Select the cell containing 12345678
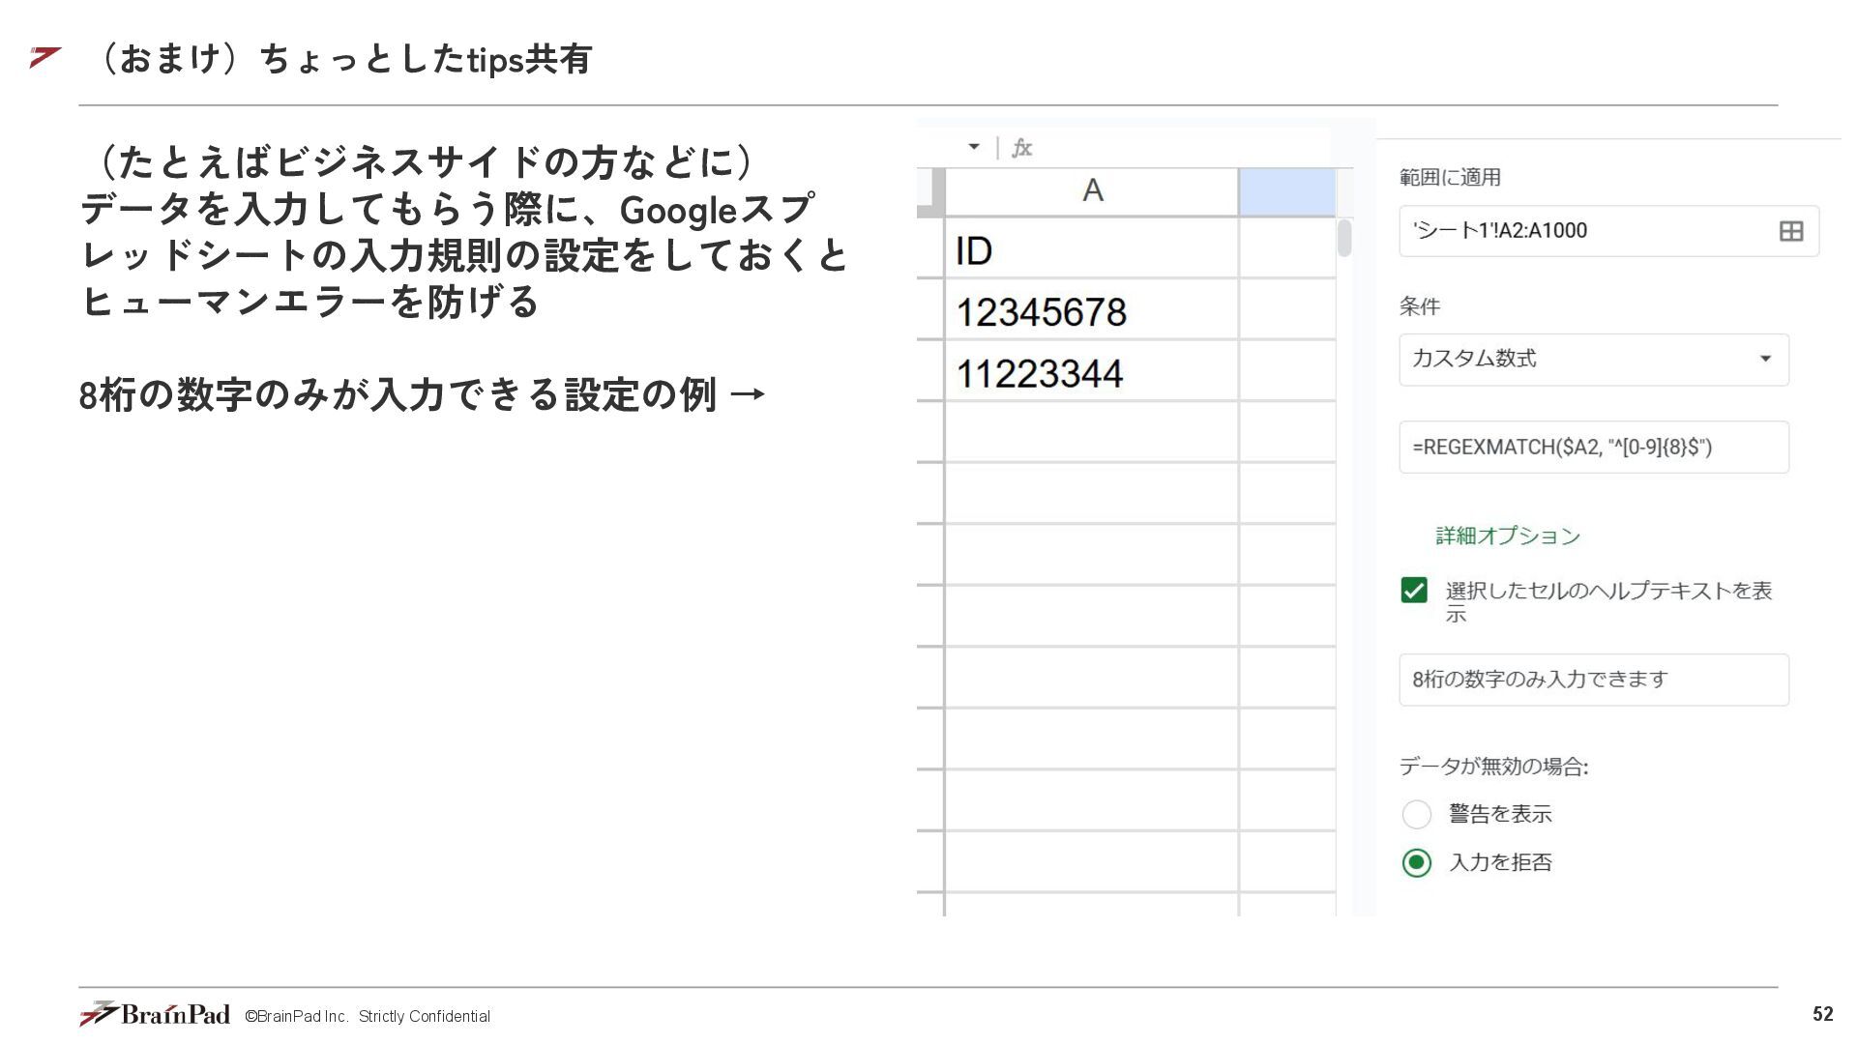This screenshot has width=1857, height=1044. 1091,311
